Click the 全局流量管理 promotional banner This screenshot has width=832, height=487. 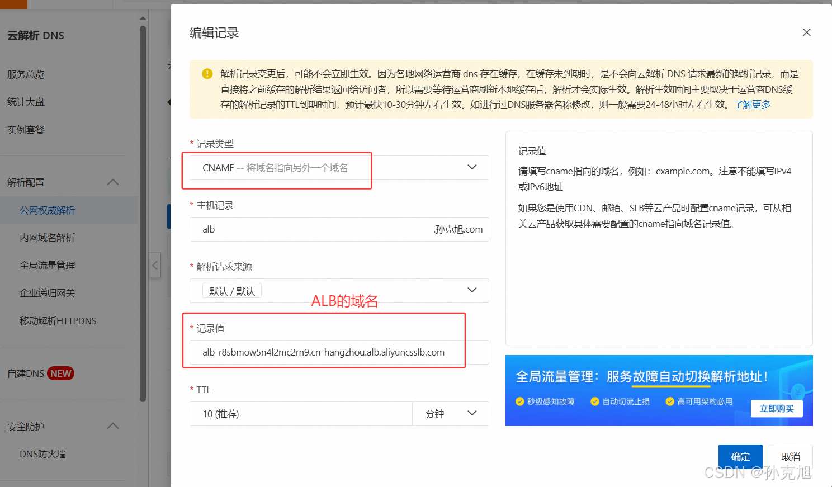point(659,390)
